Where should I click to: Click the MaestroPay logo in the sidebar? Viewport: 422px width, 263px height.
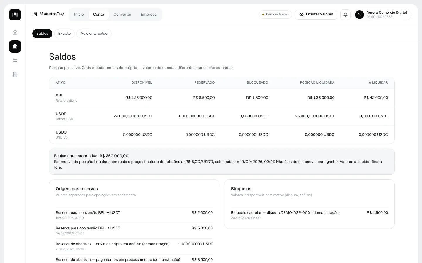click(x=15, y=15)
